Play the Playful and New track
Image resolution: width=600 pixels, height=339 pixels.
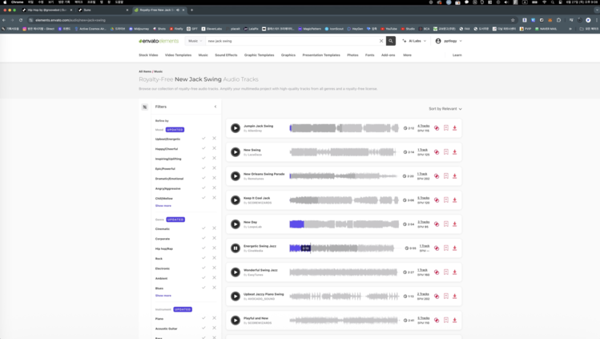point(236,321)
